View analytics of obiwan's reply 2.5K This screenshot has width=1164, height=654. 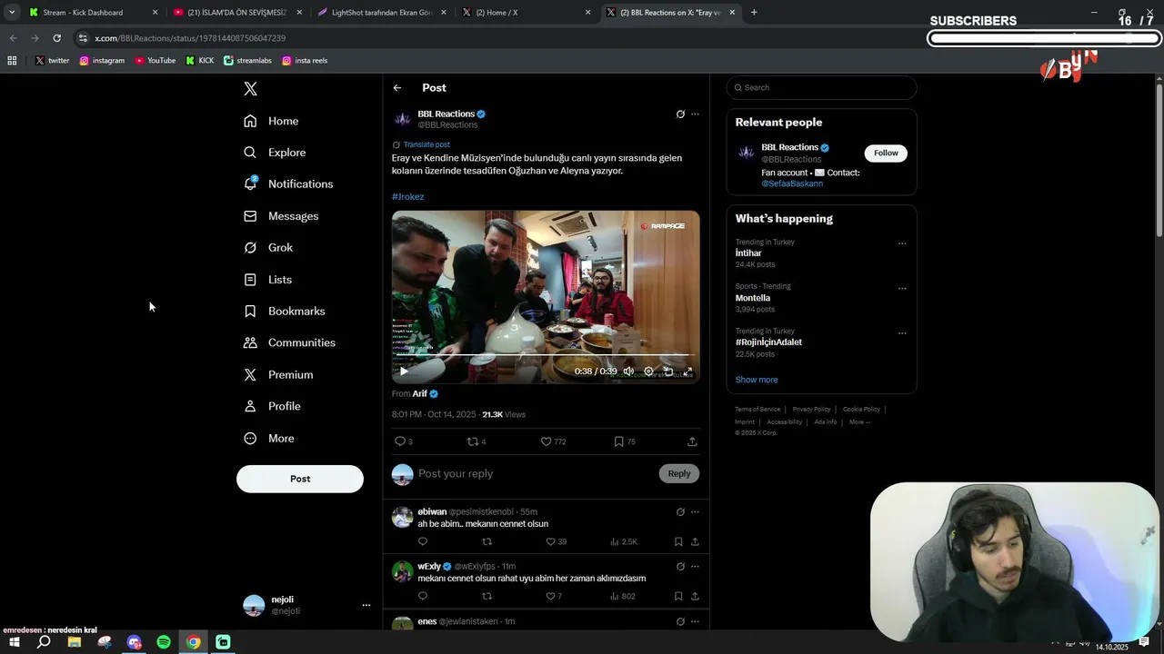[623, 541]
